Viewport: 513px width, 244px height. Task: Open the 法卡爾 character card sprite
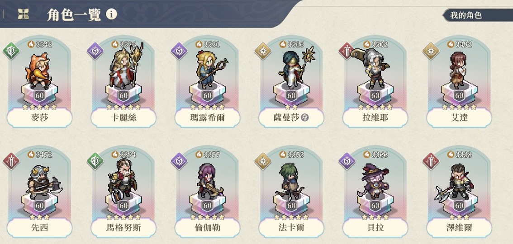click(x=290, y=181)
